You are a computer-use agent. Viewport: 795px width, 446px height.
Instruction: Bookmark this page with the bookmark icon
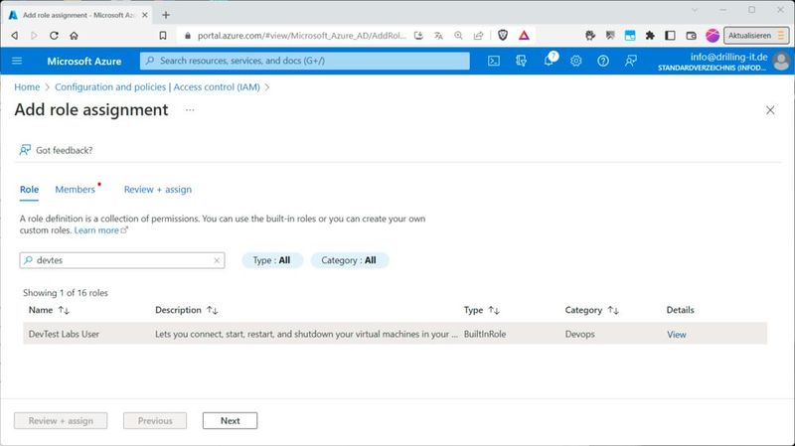163,36
